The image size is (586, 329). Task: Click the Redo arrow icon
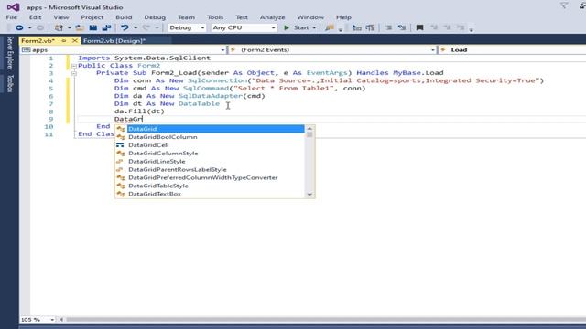pyautogui.click(x=146, y=27)
